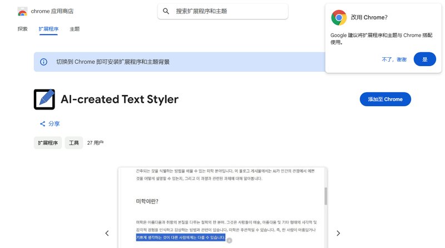This screenshot has width=445, height=248.
Task: Advance to next screenshot with right arrow
Action: (338, 233)
